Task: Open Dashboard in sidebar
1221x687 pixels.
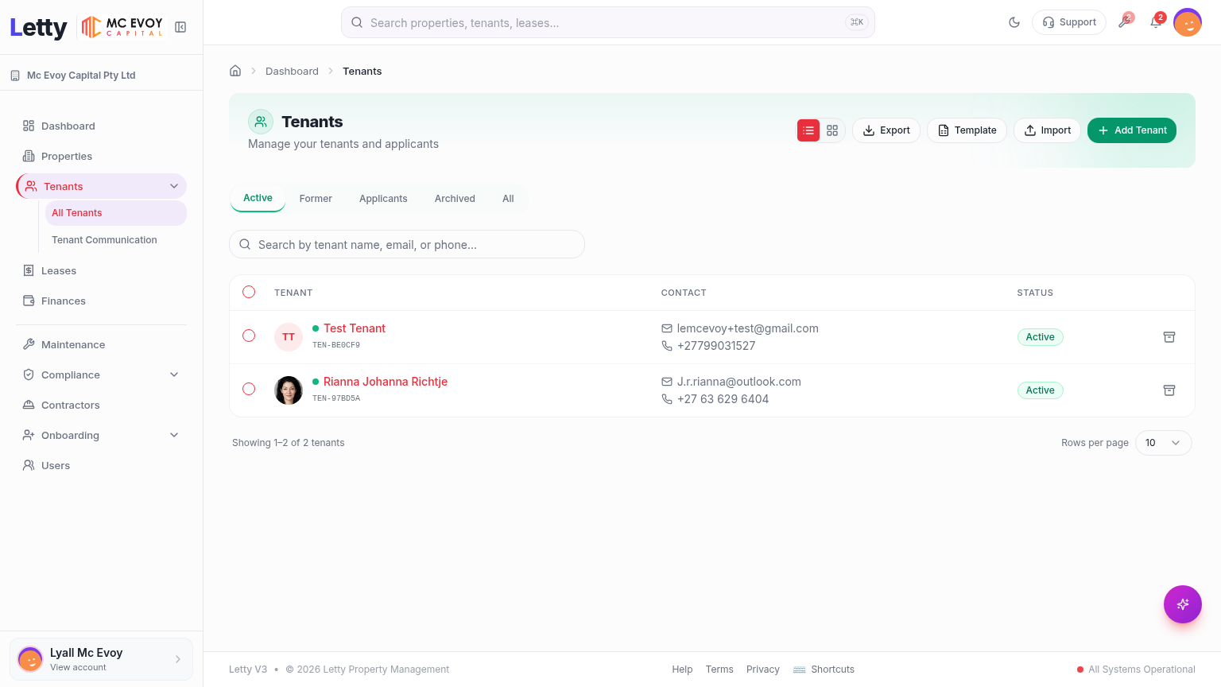Action: point(101,126)
